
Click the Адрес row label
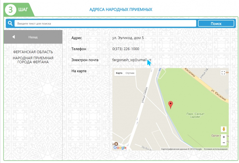point(77,38)
